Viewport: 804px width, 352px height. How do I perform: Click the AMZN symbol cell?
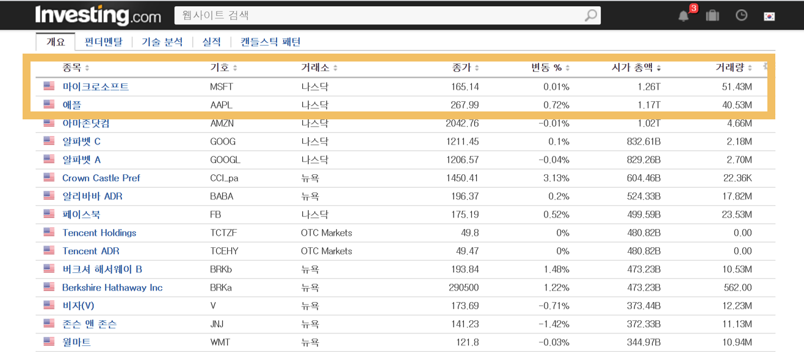[x=222, y=123]
